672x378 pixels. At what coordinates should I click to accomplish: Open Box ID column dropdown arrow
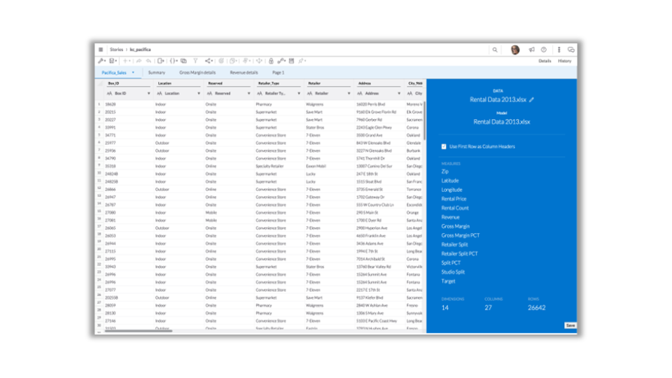pyautogui.click(x=148, y=93)
